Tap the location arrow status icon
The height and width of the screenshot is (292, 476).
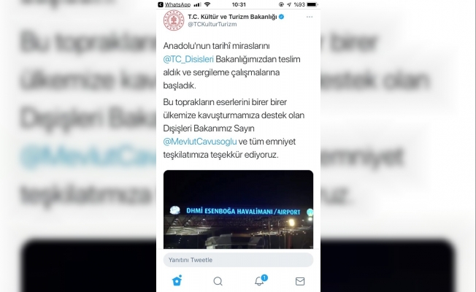(289, 4)
